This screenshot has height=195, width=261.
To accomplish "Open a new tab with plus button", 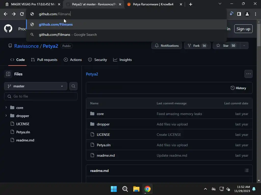I will 191,4.
